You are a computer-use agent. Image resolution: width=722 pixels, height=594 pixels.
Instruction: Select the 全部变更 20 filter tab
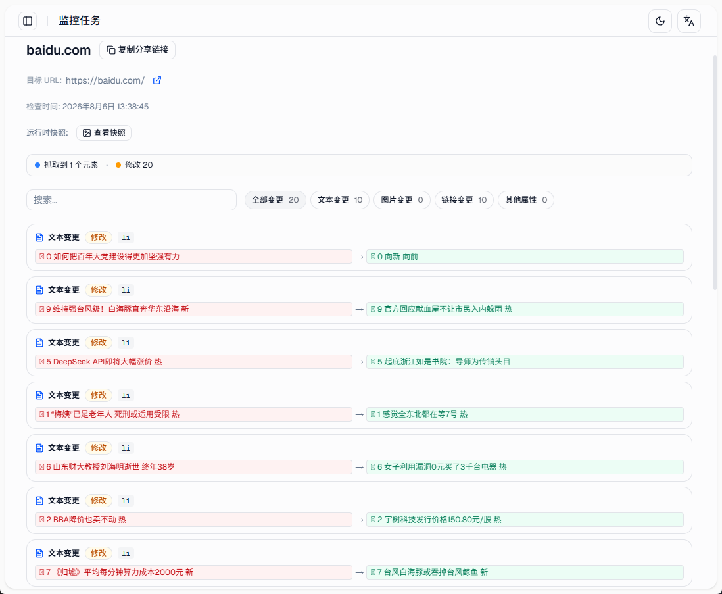point(276,200)
